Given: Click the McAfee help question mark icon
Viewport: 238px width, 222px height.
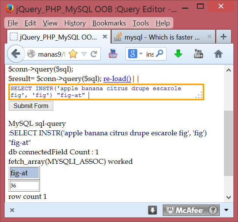Looking at the screenshot, I should [214, 210].
